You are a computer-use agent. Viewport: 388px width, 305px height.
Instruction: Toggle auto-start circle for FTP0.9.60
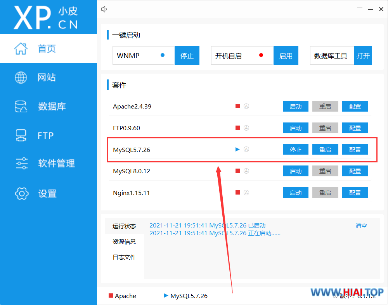pyautogui.click(x=246, y=128)
